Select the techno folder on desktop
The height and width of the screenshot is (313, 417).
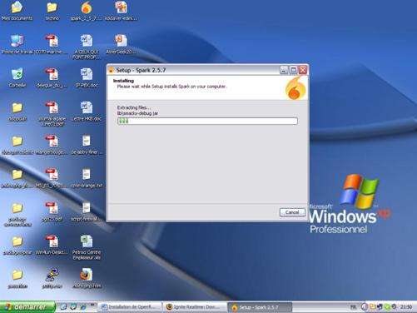[52, 11]
